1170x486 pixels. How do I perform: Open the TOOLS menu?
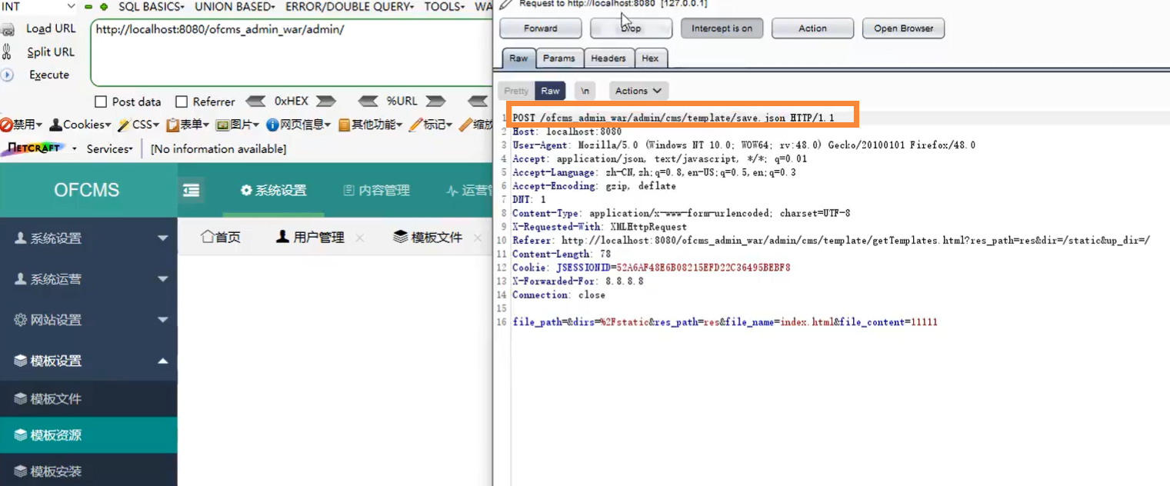tap(445, 6)
